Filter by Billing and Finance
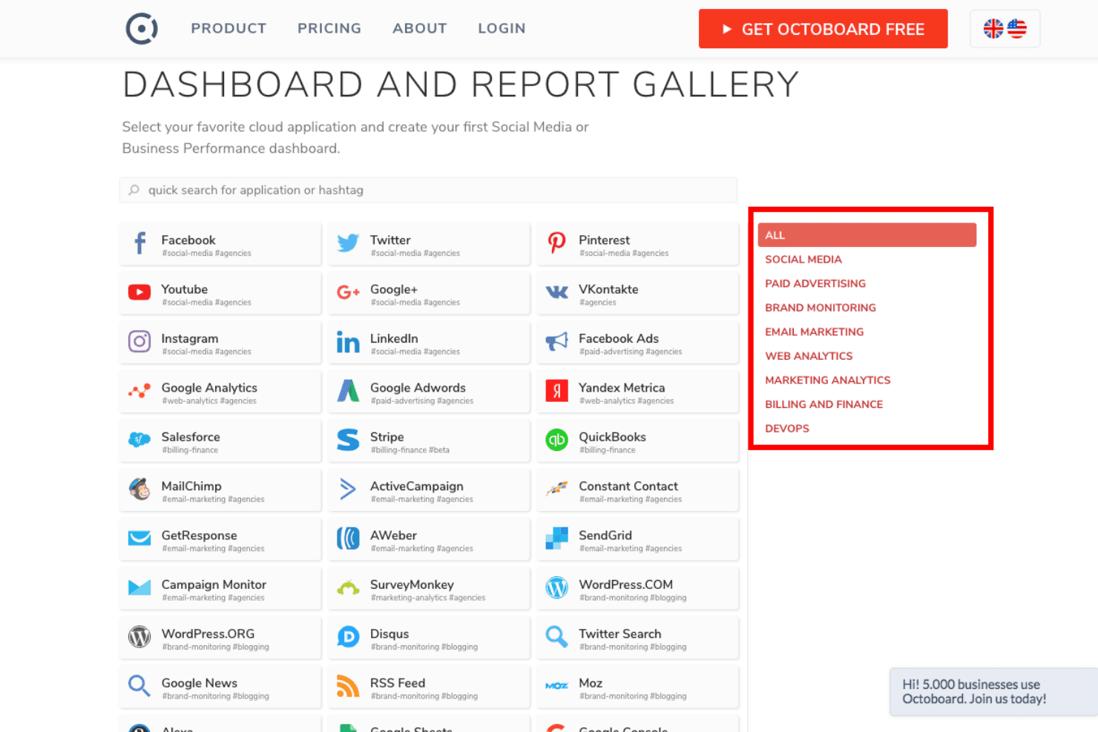The width and height of the screenshot is (1098, 732). point(824,404)
